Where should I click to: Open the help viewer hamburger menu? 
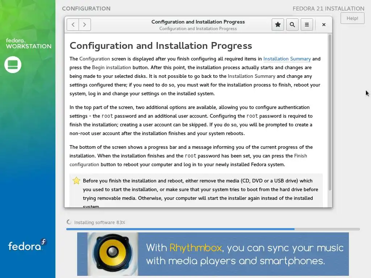[x=307, y=25]
